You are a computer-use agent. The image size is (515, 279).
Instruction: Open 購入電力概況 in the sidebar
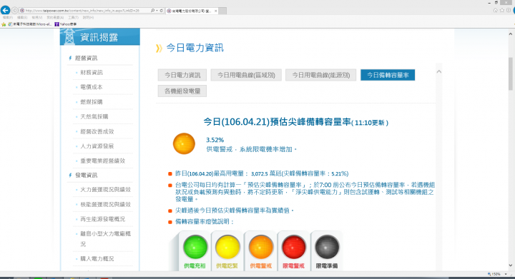point(97,259)
